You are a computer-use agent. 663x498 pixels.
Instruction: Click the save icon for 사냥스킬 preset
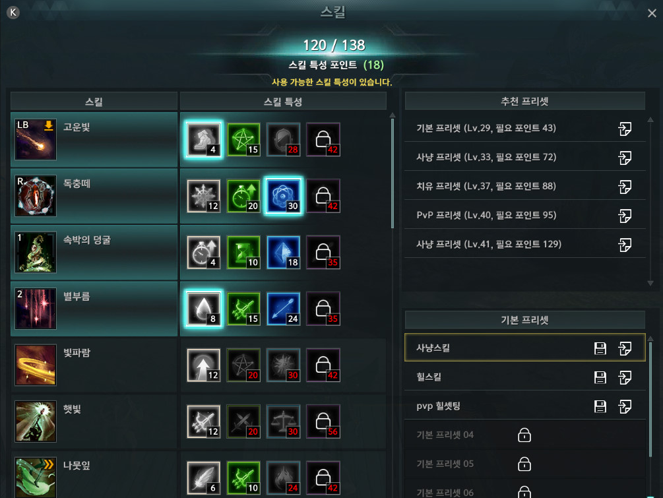600,348
